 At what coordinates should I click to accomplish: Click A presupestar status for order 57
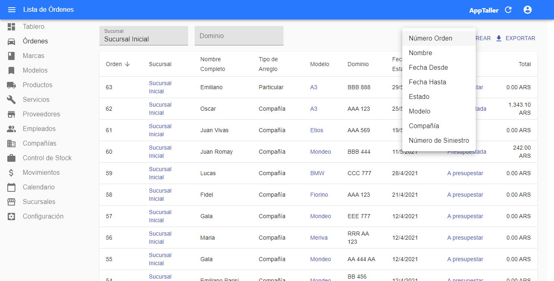tap(465, 216)
